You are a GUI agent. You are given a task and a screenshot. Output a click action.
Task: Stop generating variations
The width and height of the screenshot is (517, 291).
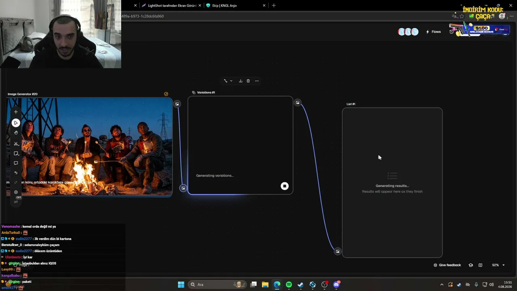click(285, 186)
